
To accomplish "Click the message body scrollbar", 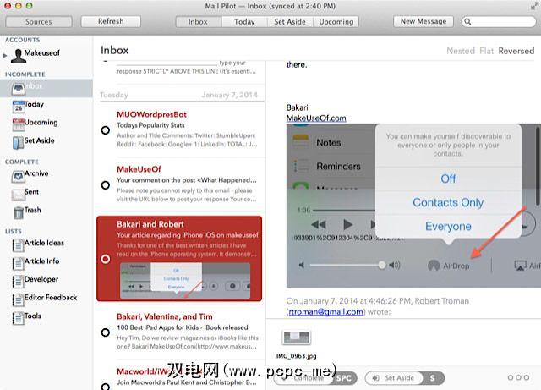I will coord(538,166).
